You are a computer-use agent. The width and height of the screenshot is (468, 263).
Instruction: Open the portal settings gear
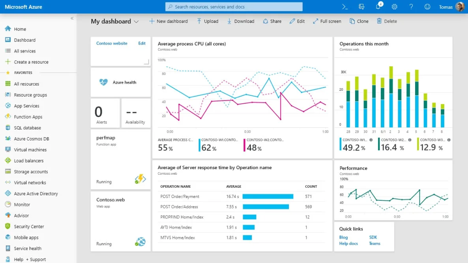click(x=395, y=7)
